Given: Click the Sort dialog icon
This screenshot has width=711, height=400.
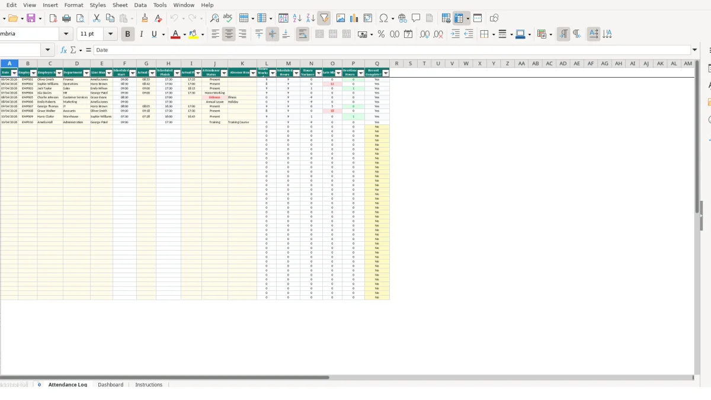Looking at the screenshot, I should coord(283,18).
